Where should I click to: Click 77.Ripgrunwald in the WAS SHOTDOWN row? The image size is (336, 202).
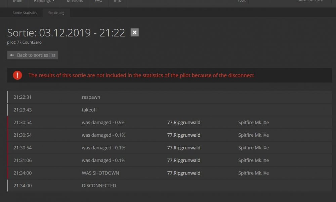pos(183,173)
